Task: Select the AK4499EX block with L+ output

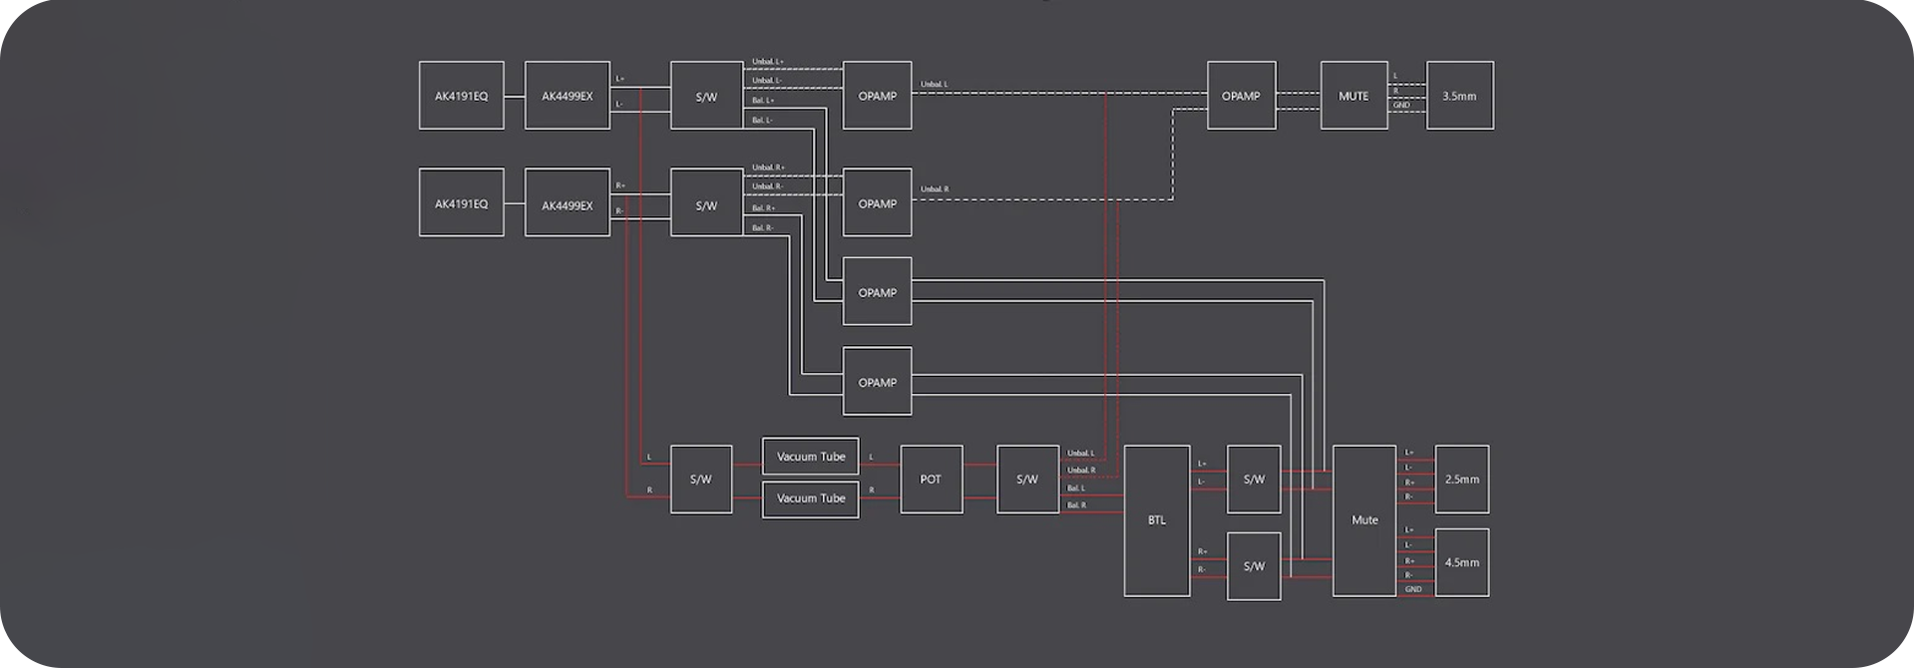Action: point(567,96)
